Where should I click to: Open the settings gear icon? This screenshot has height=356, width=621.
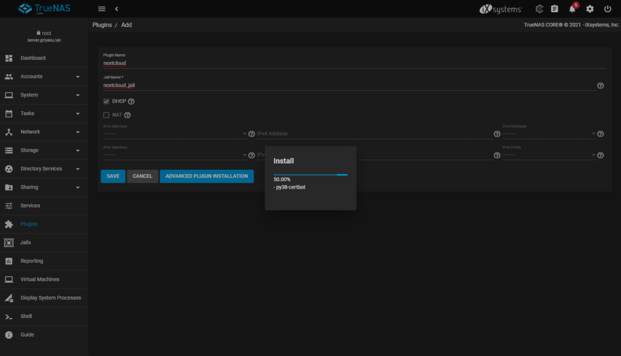click(x=590, y=9)
